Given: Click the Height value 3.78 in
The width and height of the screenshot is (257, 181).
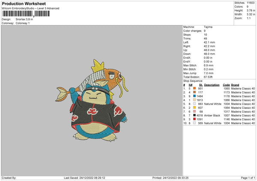Looking at the screenshot, I should tap(251, 10).
